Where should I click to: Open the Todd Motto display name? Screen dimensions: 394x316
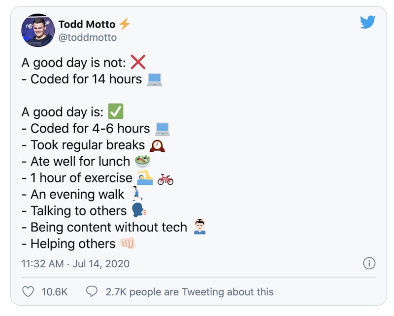(x=87, y=24)
